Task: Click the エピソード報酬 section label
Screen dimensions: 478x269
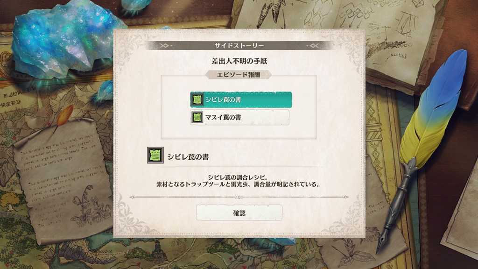Action: pyautogui.click(x=239, y=75)
